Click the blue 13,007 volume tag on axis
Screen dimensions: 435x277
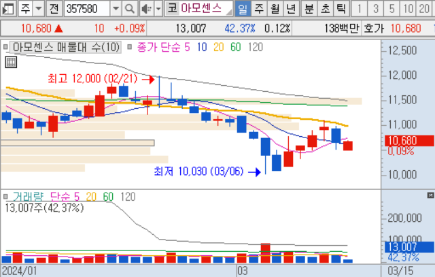pos(409,247)
